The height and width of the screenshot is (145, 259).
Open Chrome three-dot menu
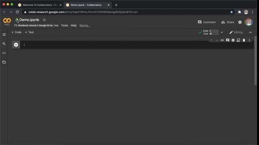[253, 12]
